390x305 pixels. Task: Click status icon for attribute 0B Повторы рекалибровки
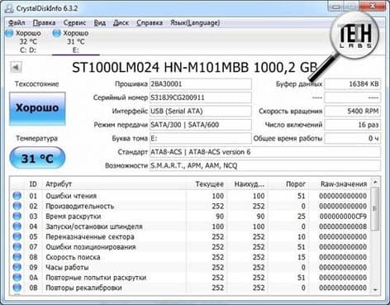(x=17, y=288)
